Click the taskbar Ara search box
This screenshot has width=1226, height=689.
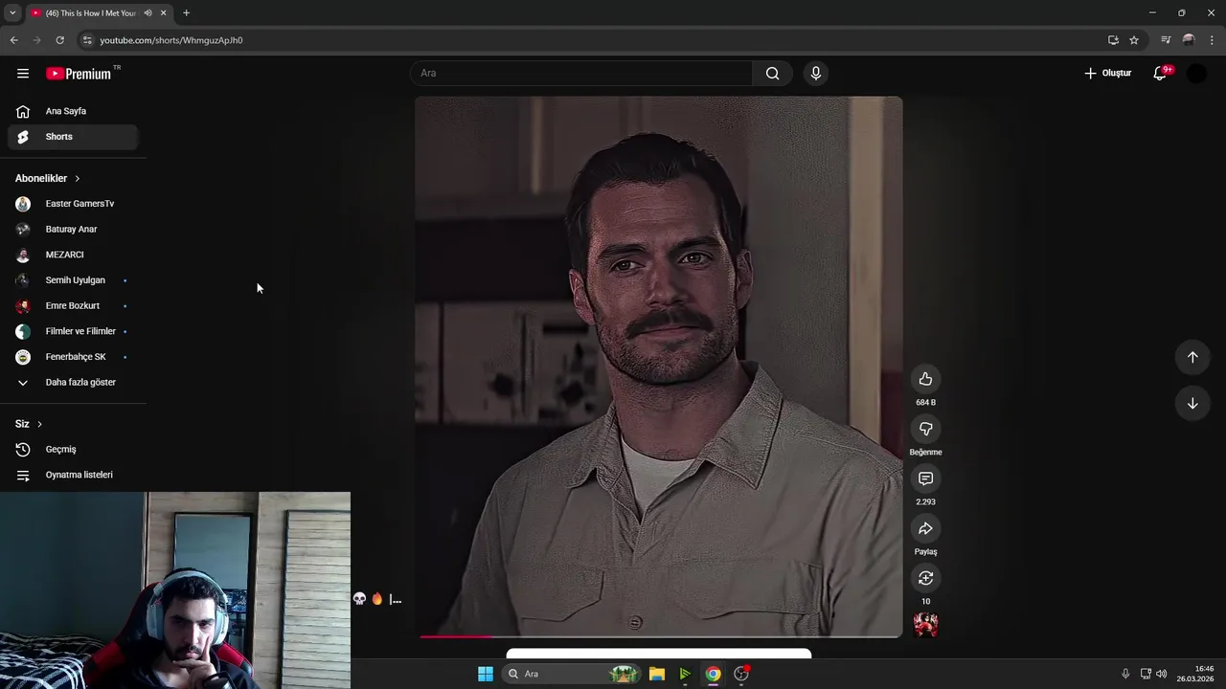(571, 674)
